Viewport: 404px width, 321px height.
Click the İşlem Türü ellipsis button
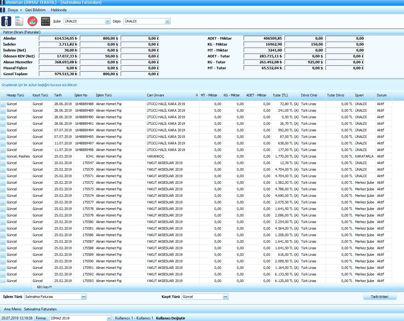(x=84, y=297)
